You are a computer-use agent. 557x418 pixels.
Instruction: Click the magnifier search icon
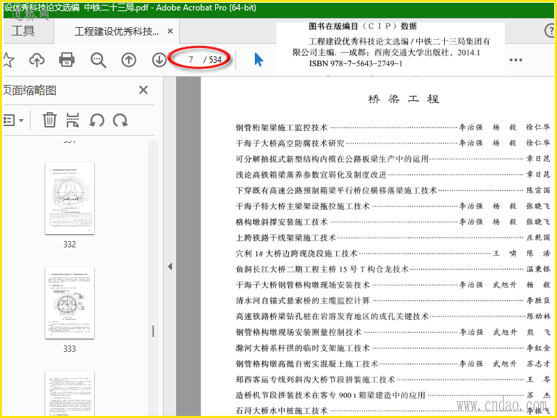(x=98, y=60)
